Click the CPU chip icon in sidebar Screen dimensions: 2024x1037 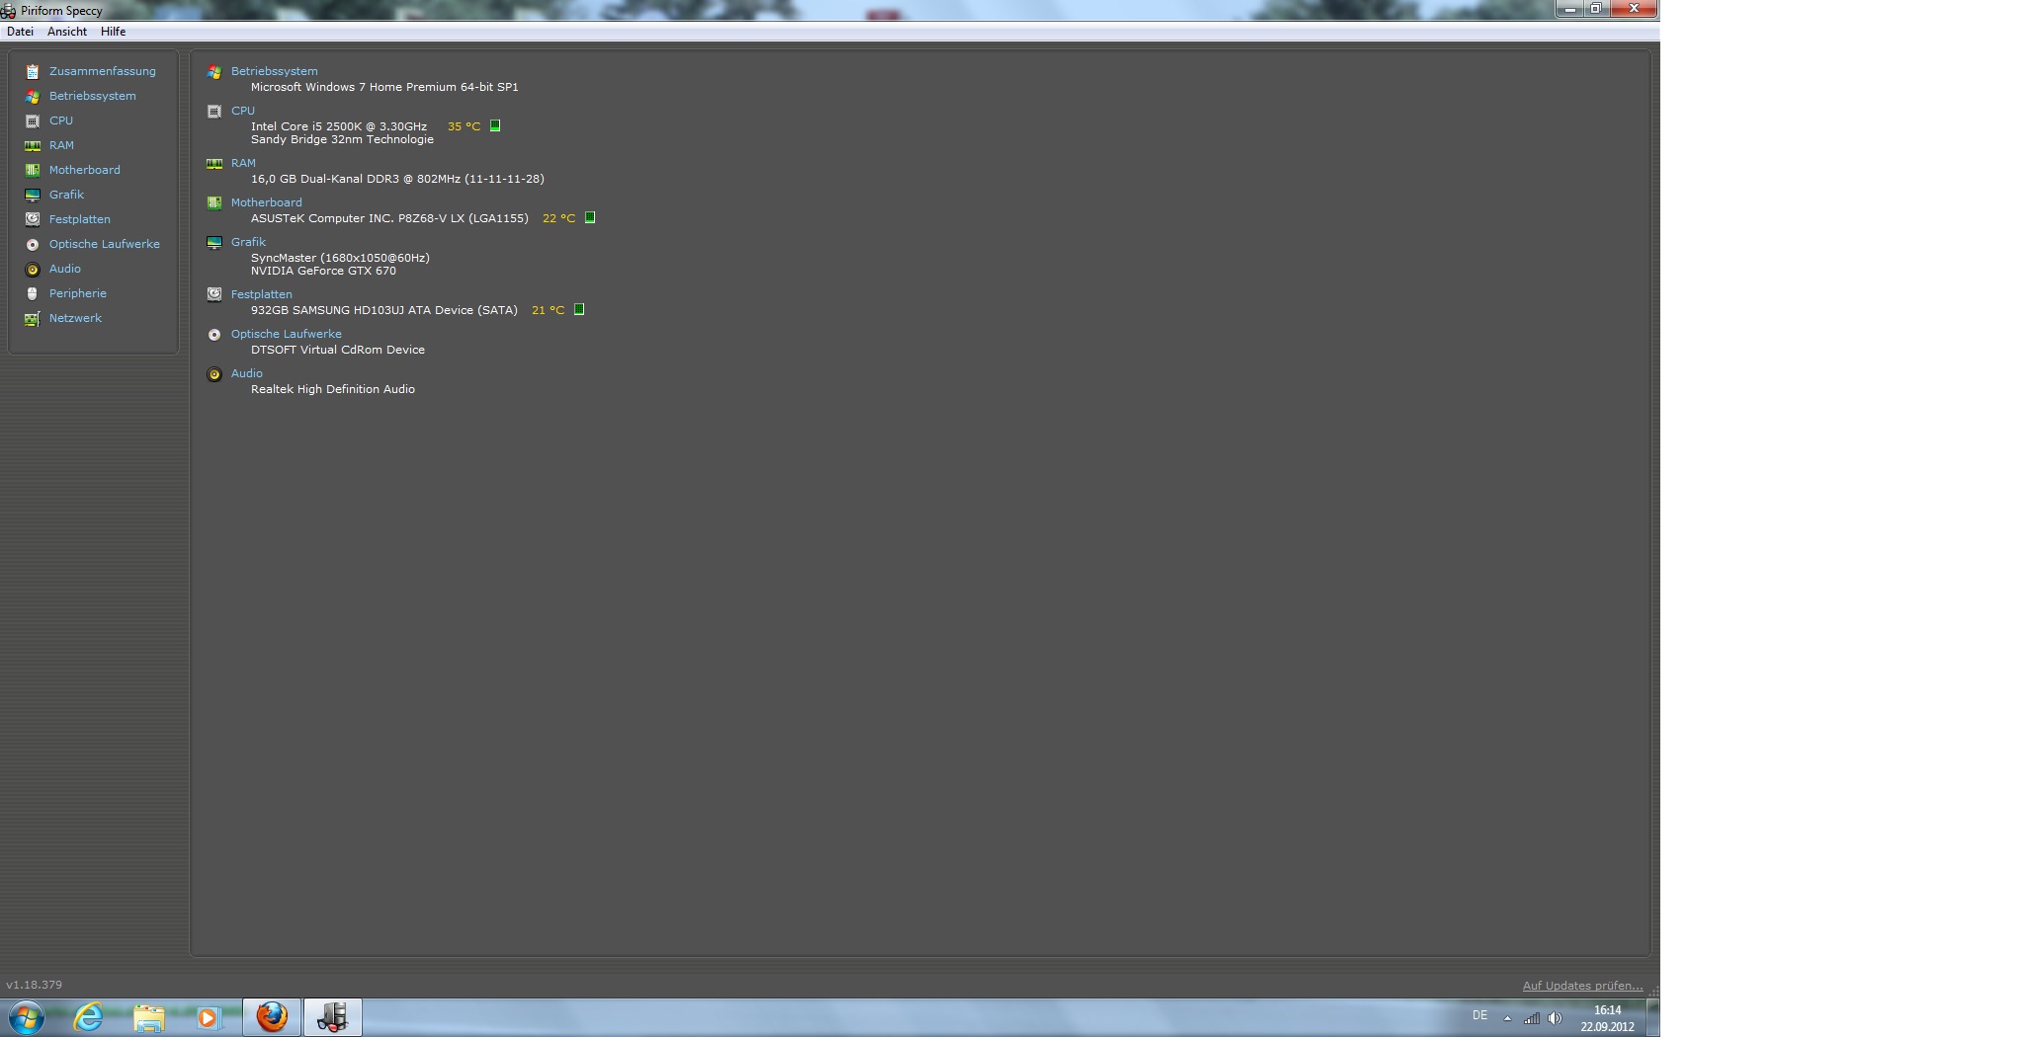33,120
